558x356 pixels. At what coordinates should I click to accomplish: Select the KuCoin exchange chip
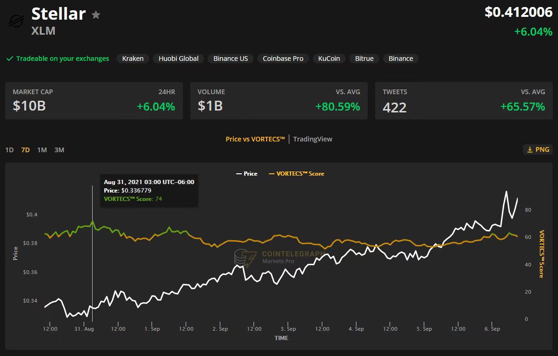tap(329, 59)
